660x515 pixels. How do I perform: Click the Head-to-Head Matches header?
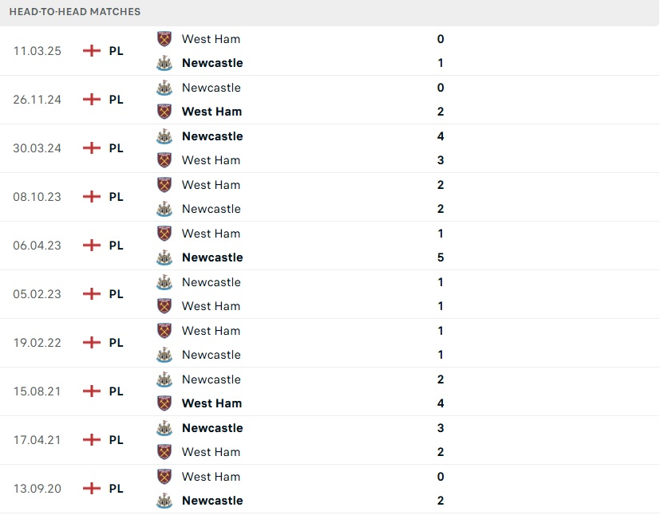point(75,12)
